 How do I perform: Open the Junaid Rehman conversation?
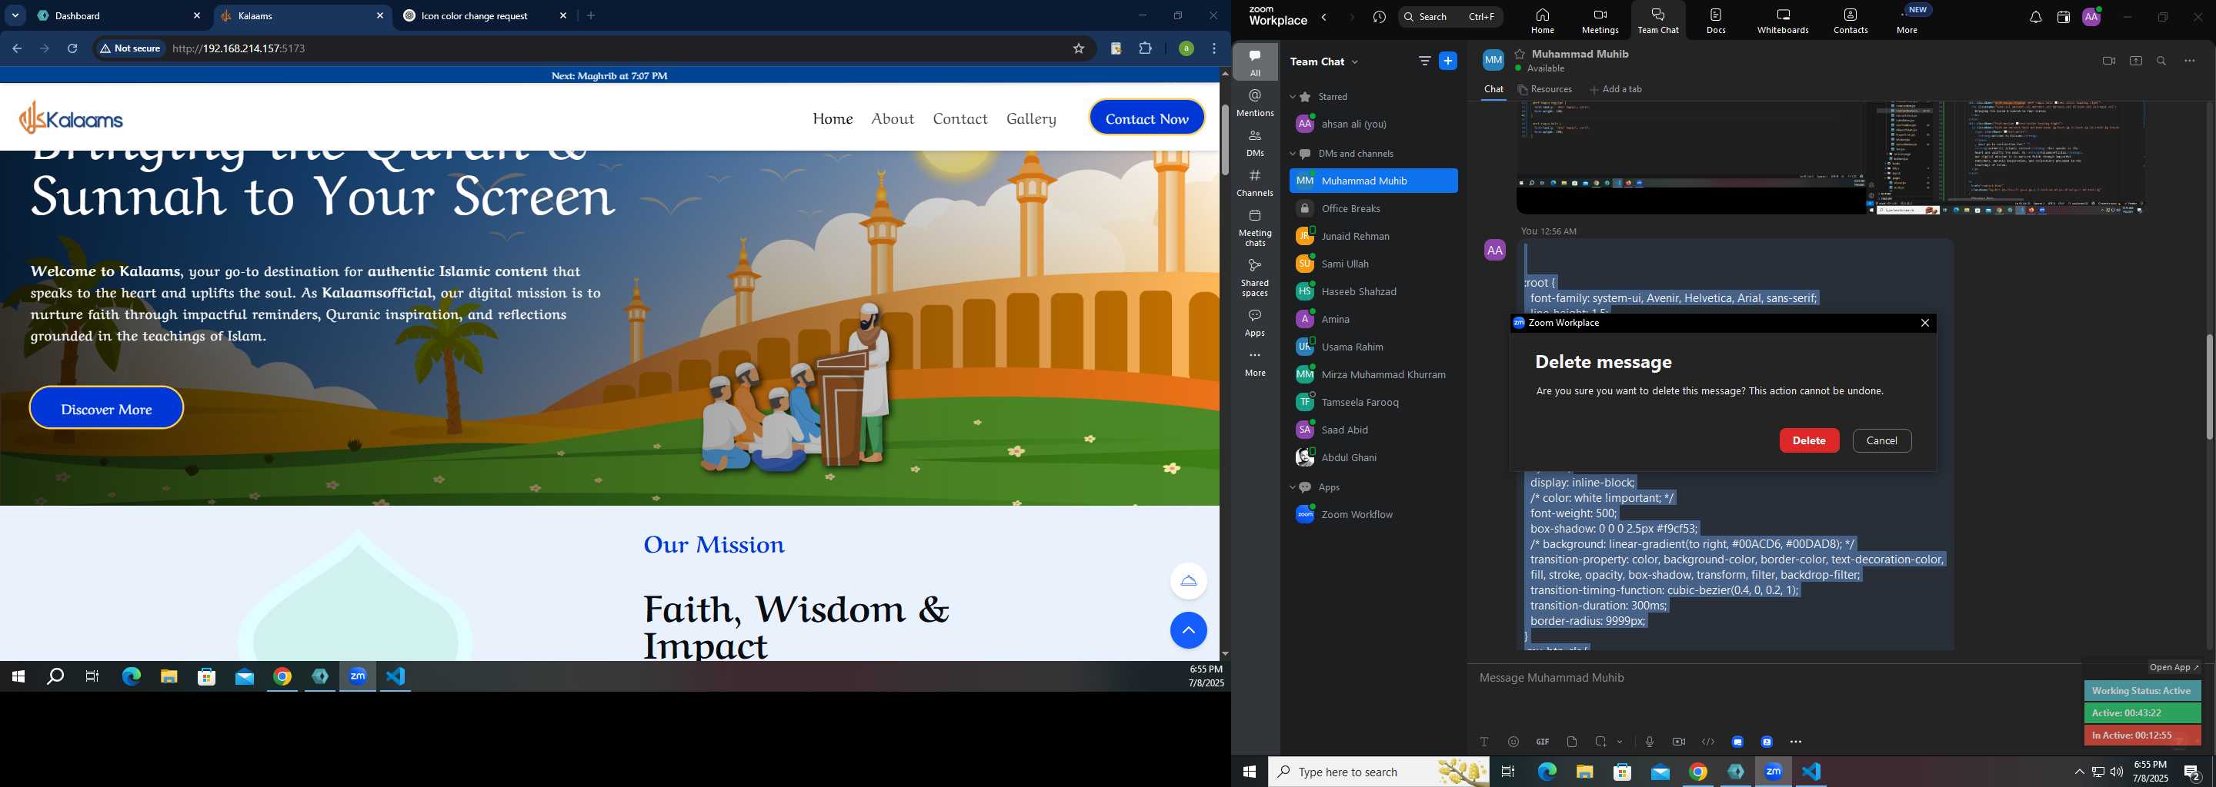click(1373, 236)
